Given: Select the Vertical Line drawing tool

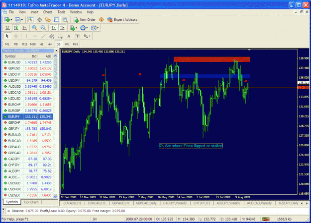Looking at the screenshot, I should pos(26,36).
